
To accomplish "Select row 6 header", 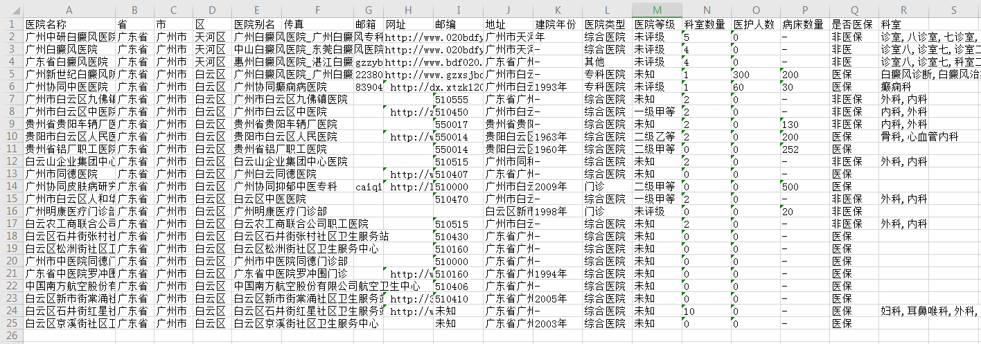I will [11, 87].
